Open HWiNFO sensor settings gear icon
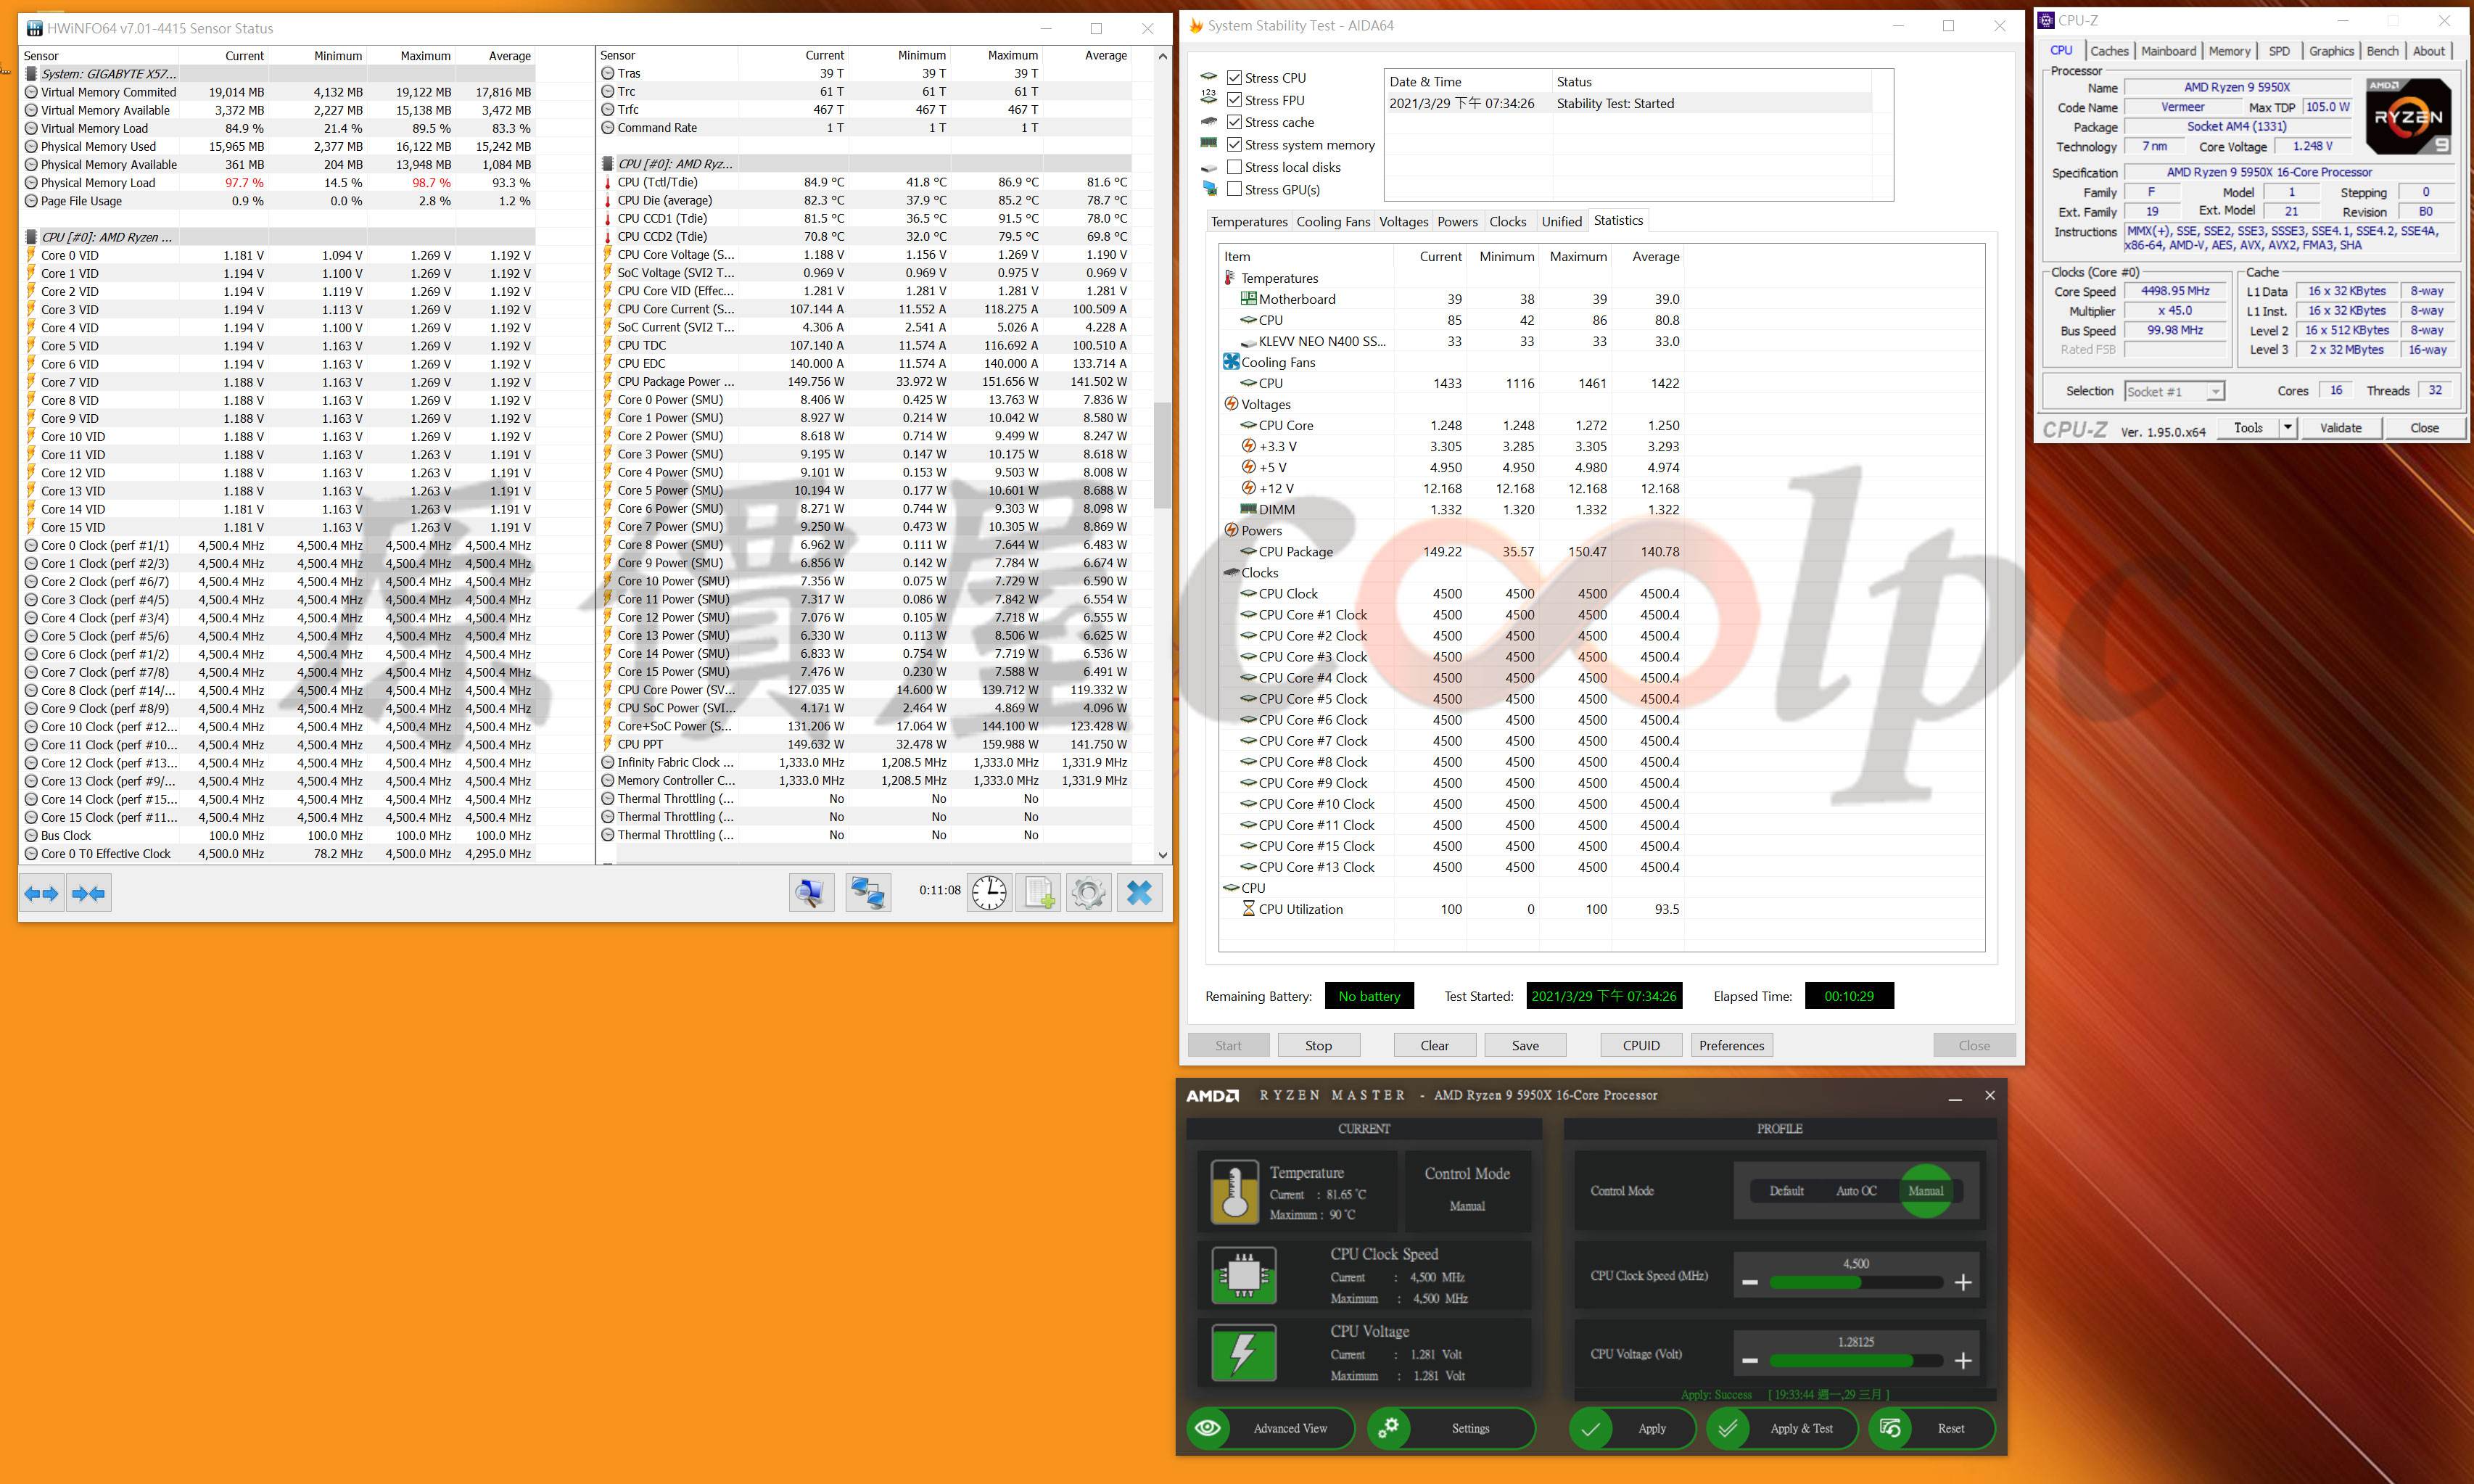Image resolution: width=2474 pixels, height=1484 pixels. (1088, 893)
